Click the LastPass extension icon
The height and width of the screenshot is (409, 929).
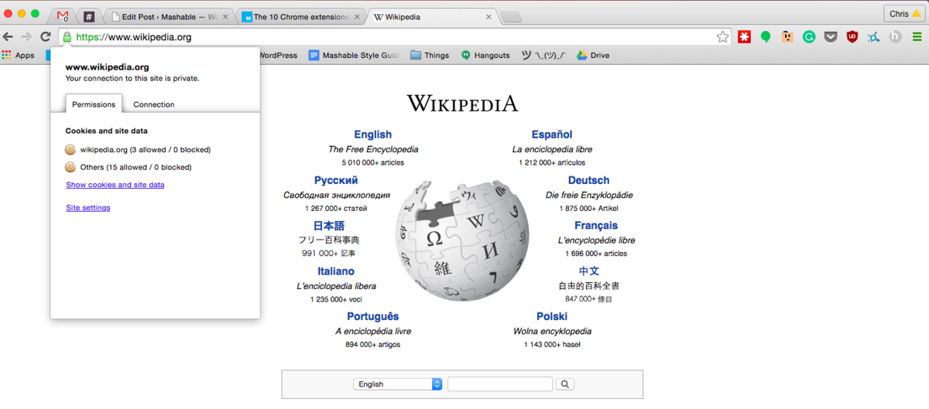click(x=744, y=36)
